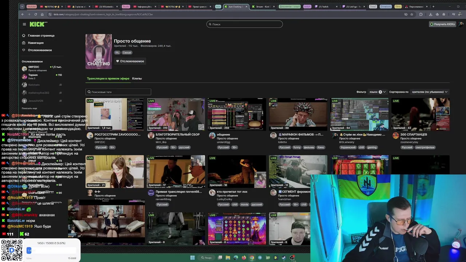Open followed channel Topson in sidebar
Image resolution: width=466 pixels, height=262 pixels.
[42, 76]
